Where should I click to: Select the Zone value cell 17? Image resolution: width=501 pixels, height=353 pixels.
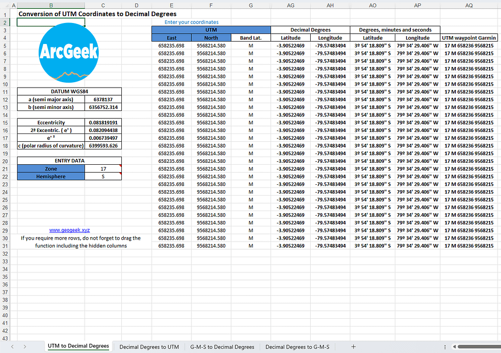pyautogui.click(x=103, y=169)
